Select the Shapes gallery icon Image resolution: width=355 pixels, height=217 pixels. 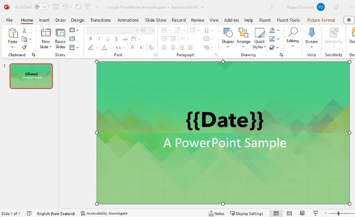[x=228, y=33]
